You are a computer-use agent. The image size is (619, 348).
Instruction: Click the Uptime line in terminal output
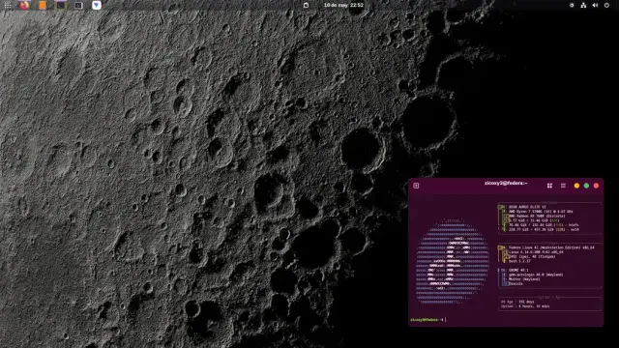[x=525, y=306]
